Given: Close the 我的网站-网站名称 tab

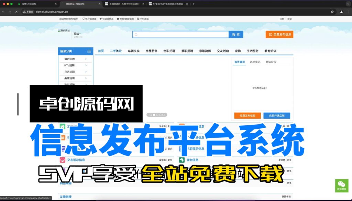Looking at the screenshot, I should click(99, 4).
